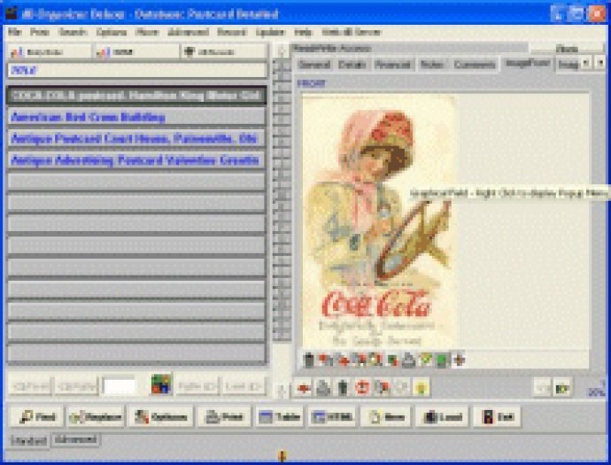Open the Web/dB Server menu
The width and height of the screenshot is (611, 465).
click(351, 32)
